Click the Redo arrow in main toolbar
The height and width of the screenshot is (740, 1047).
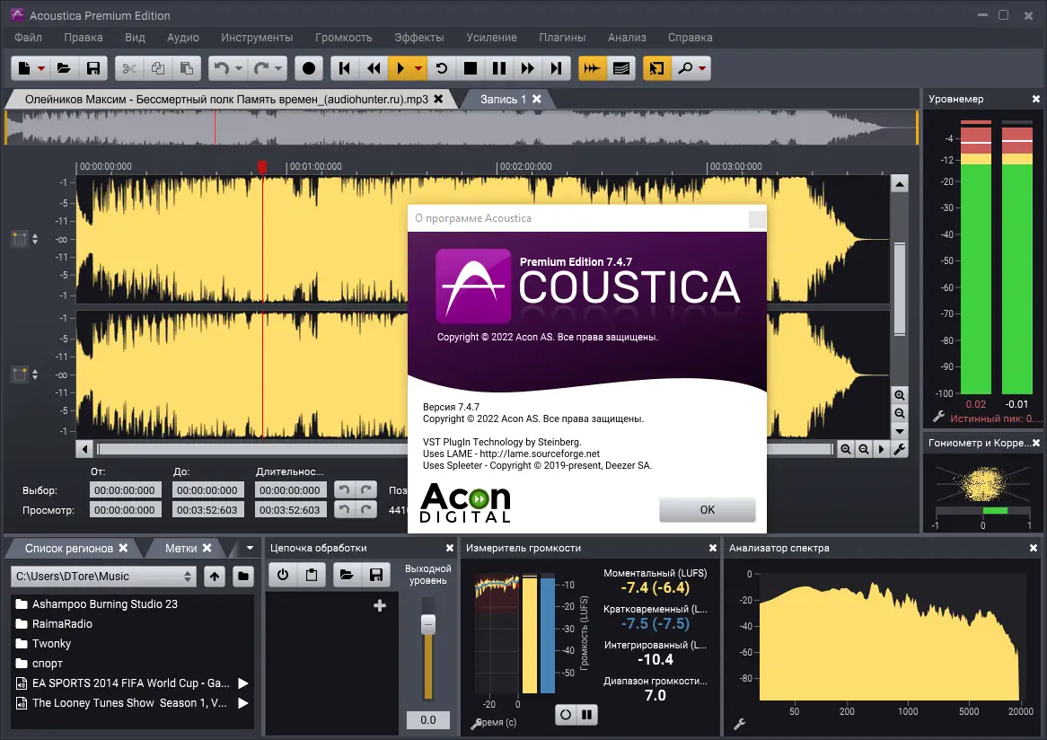[x=261, y=68]
